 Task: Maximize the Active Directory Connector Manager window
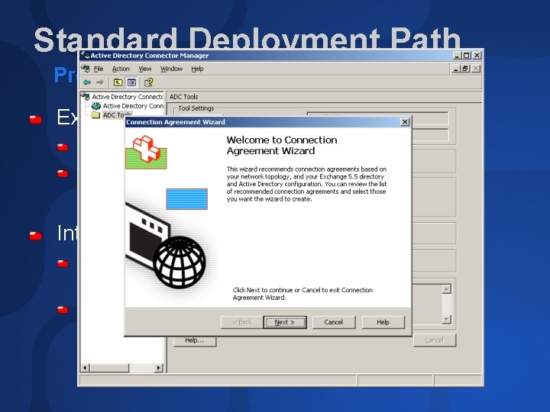pyautogui.click(x=467, y=56)
